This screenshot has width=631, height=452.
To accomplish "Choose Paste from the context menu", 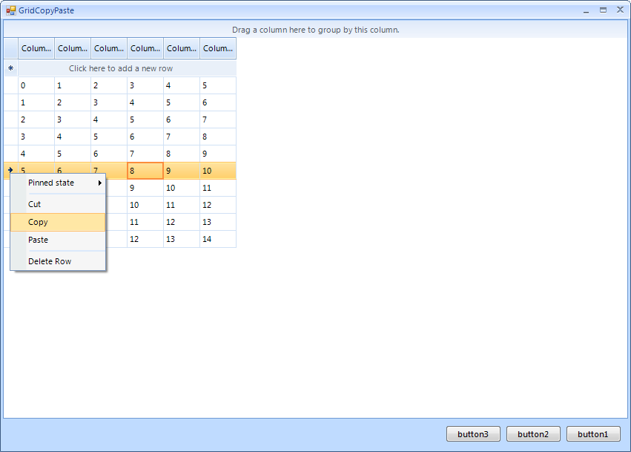I will click(38, 240).
